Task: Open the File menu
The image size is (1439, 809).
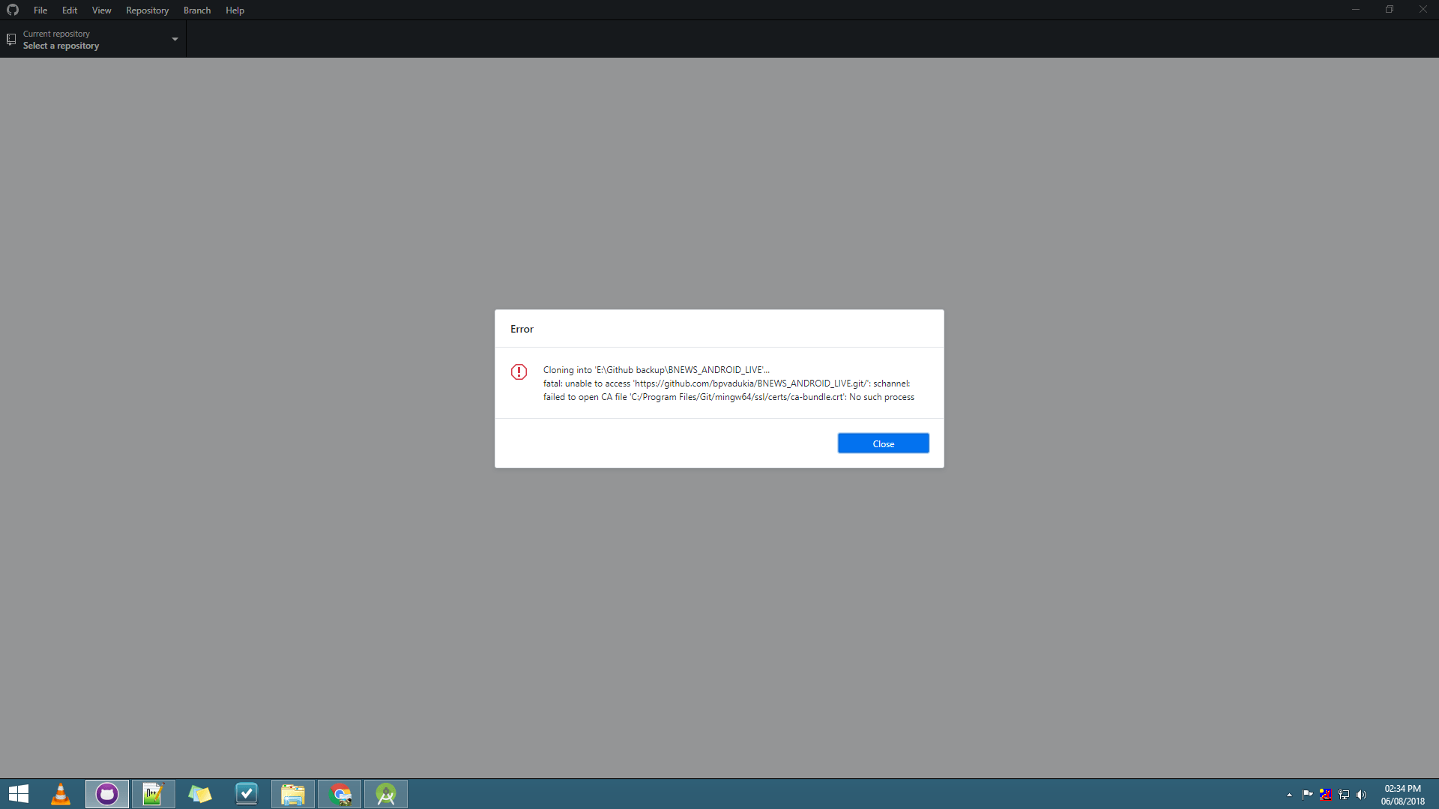Action: tap(40, 10)
